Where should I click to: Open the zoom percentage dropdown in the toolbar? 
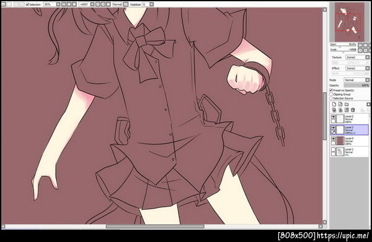58,4
